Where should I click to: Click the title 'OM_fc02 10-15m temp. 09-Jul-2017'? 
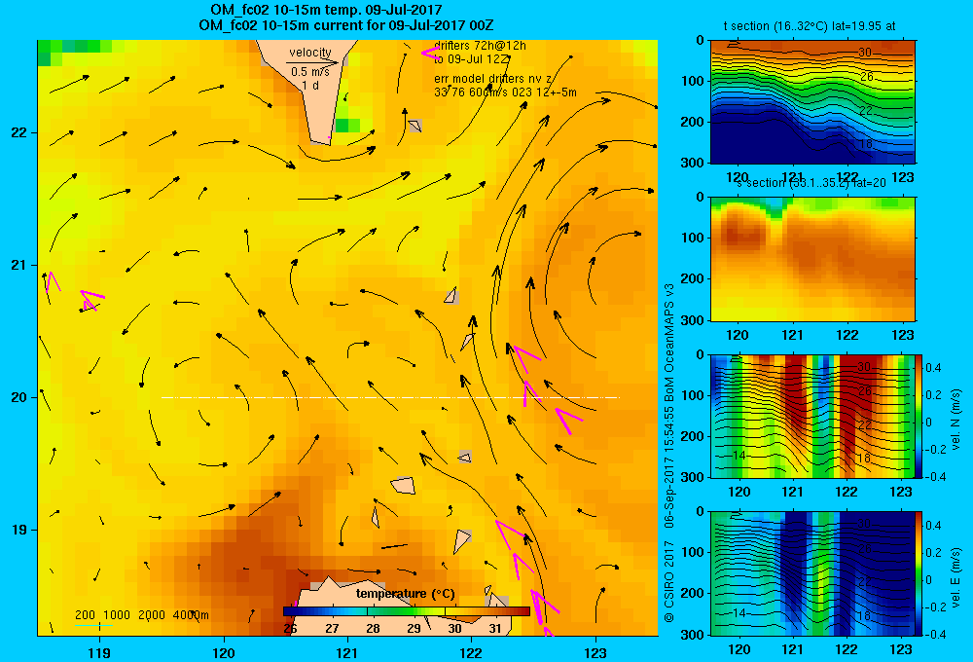click(x=326, y=10)
